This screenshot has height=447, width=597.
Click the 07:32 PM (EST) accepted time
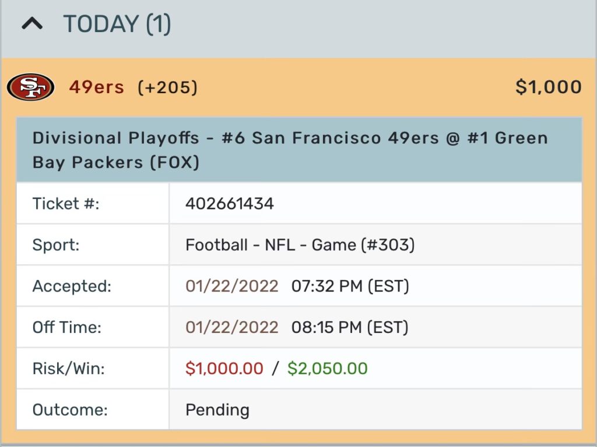pos(350,286)
